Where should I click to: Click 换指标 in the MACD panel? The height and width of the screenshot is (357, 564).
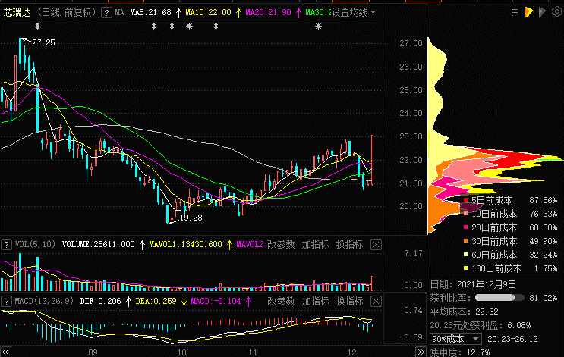[349, 301]
